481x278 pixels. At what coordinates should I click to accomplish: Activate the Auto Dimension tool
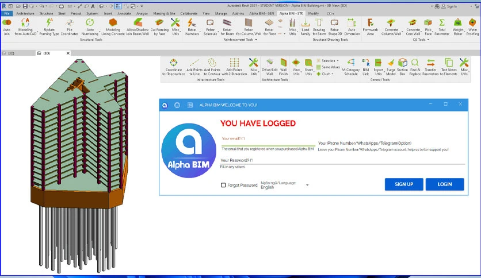tap(352, 26)
